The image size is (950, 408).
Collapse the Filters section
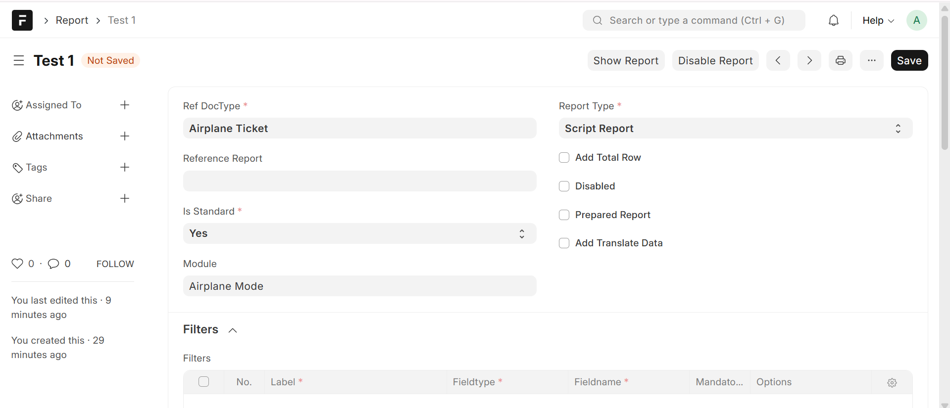click(x=233, y=330)
